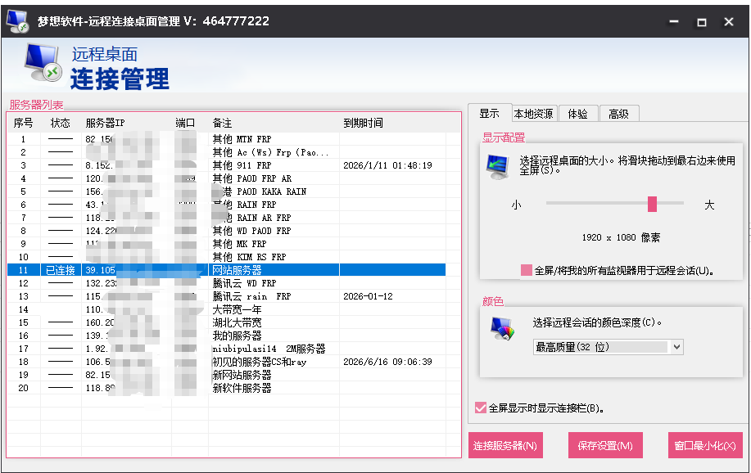
Task: Click the 连接服务器(N) button
Action: pos(506,445)
